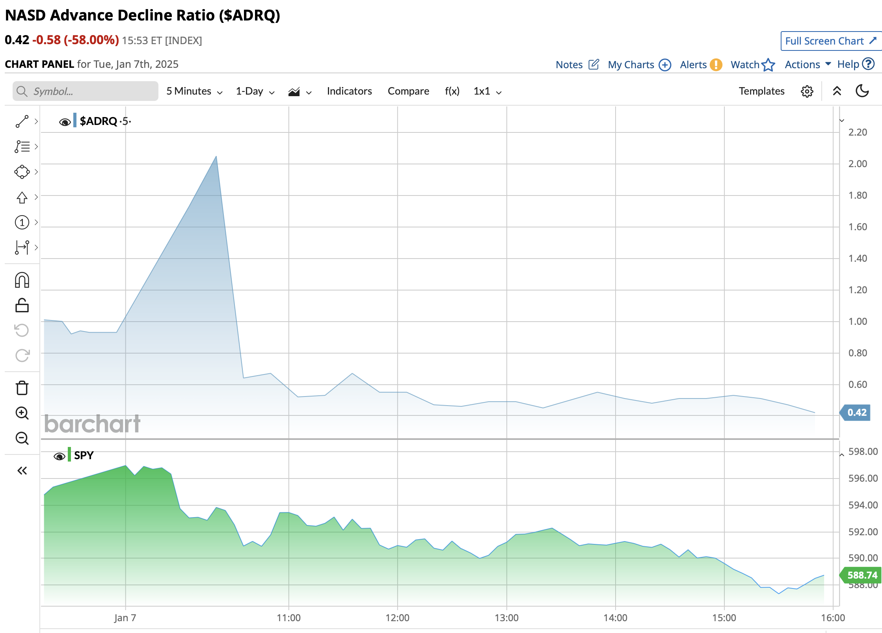Click the trash can delete drawings icon
The width and height of the screenshot is (882, 633).
click(x=22, y=388)
